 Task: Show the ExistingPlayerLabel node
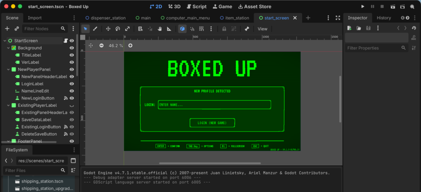(x=72, y=105)
